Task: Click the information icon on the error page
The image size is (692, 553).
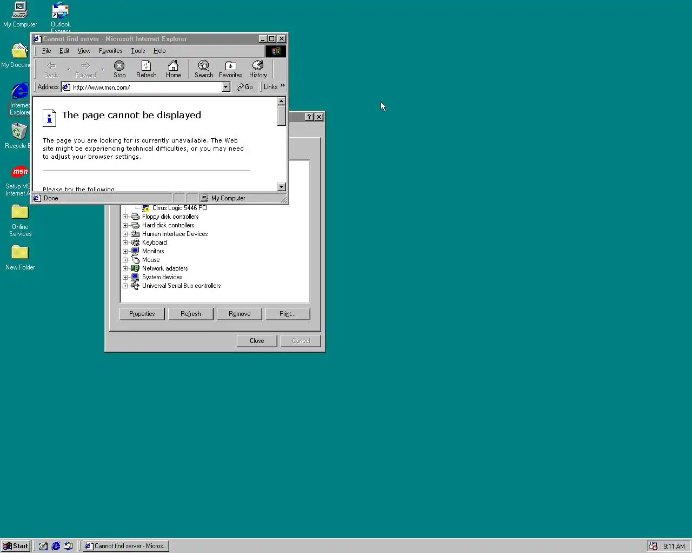Action: (x=49, y=118)
